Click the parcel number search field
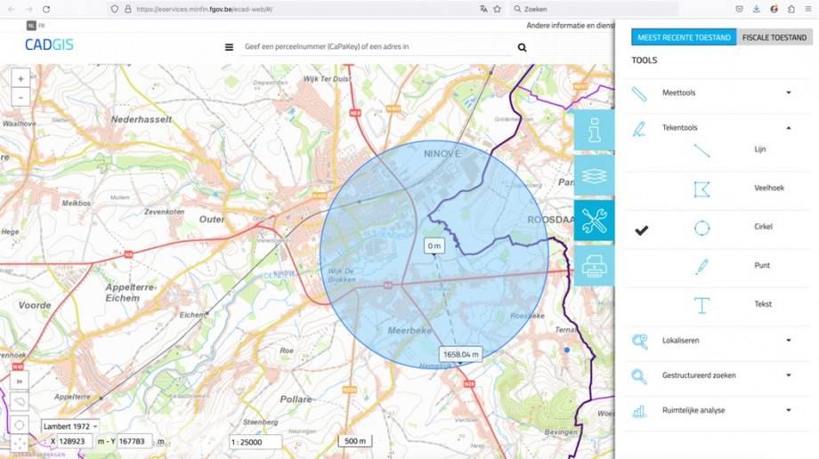The height and width of the screenshot is (459, 819). click(374, 47)
